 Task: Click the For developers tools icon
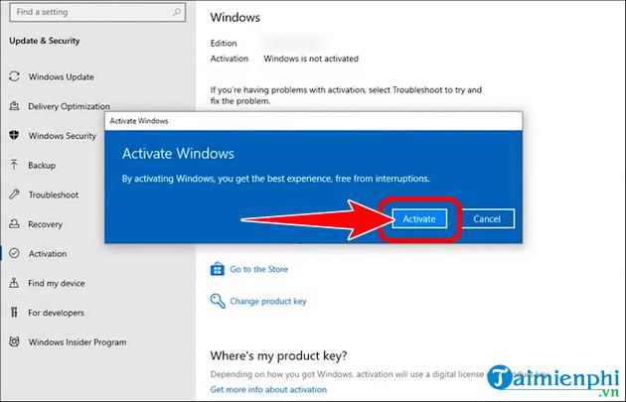tap(14, 312)
